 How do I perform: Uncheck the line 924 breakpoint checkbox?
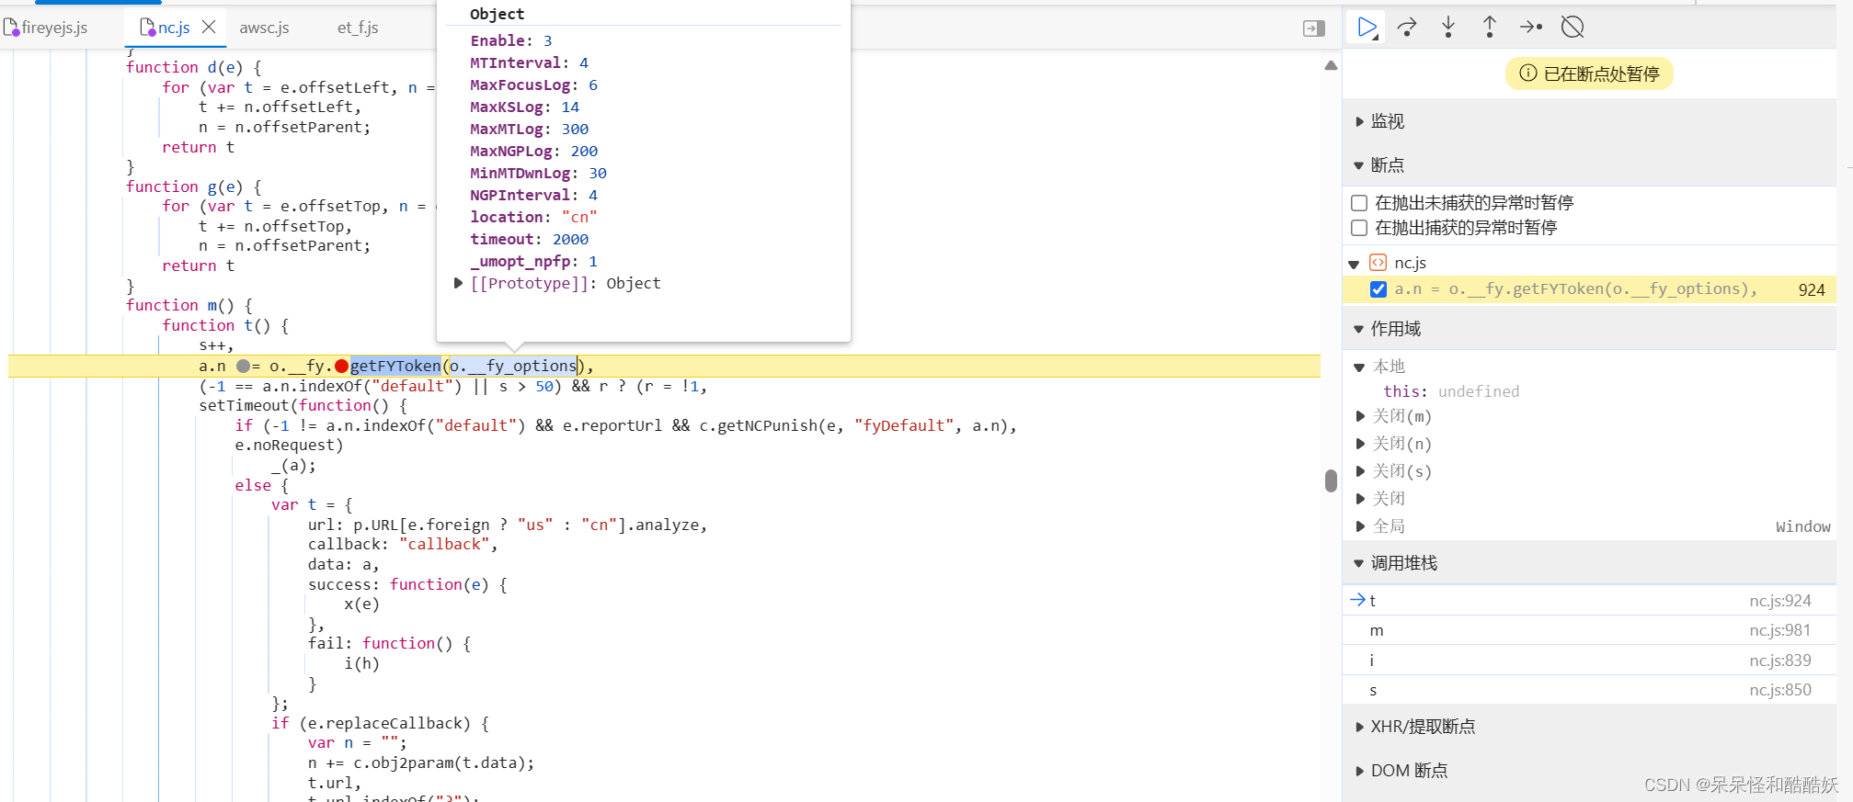1378,289
